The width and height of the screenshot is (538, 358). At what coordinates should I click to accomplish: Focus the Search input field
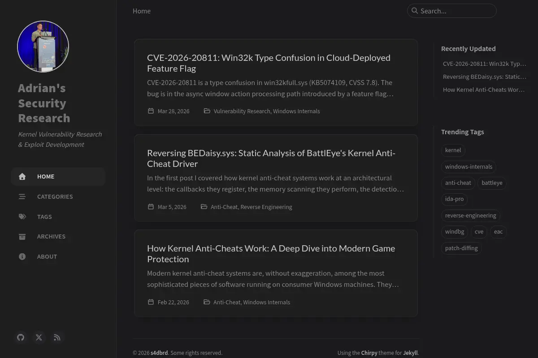tap(452, 11)
